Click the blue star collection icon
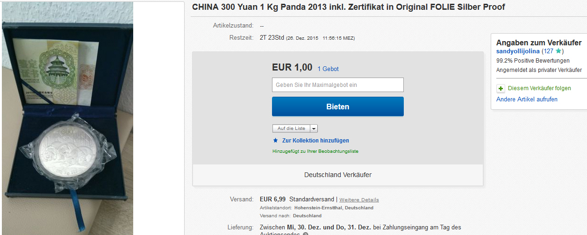 click(x=275, y=140)
